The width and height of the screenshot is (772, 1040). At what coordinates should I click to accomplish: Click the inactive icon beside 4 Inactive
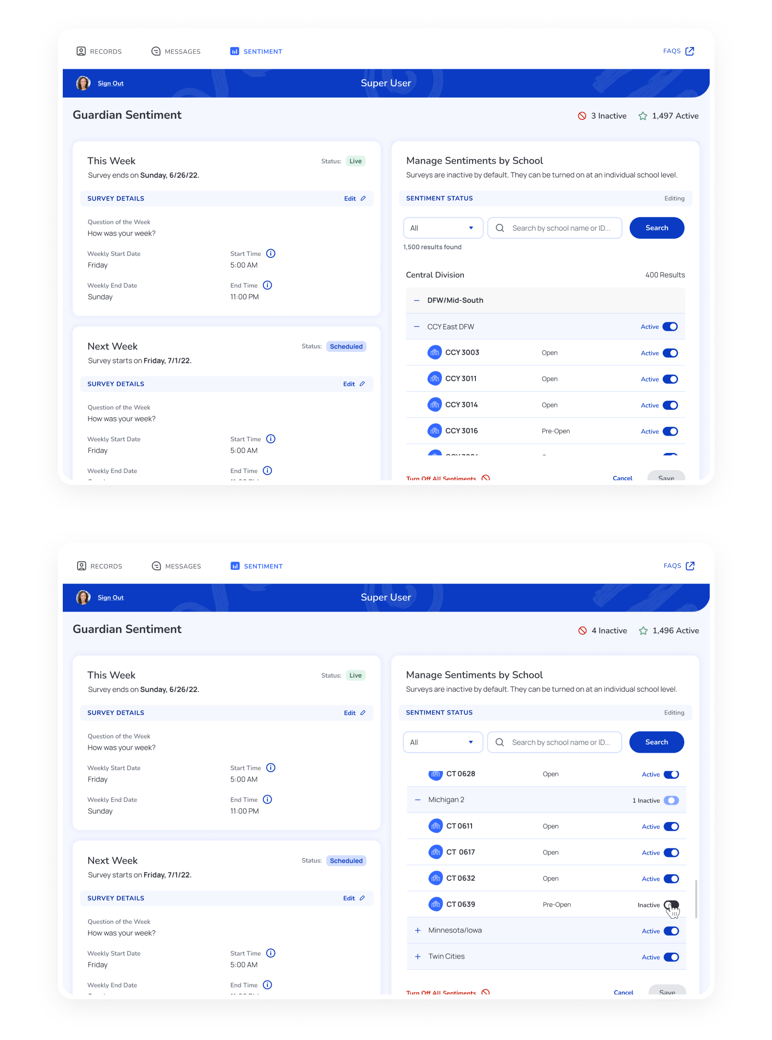click(x=583, y=631)
